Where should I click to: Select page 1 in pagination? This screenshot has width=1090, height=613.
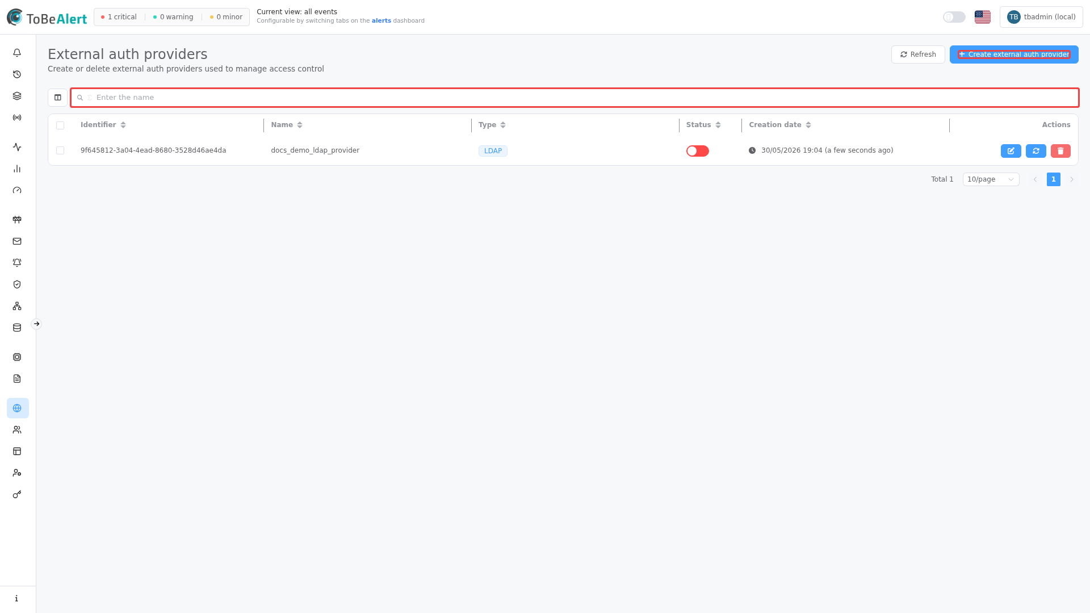(1053, 179)
